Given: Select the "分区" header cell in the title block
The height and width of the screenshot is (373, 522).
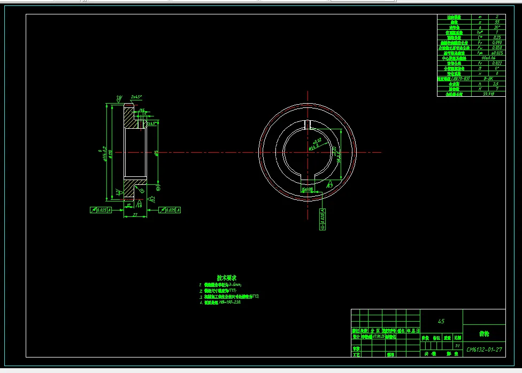Looking at the screenshot, I should (375, 331).
